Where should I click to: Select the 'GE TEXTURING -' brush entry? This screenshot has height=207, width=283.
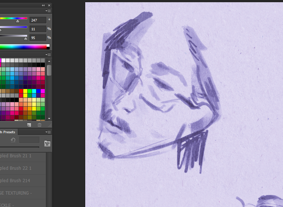[23, 193]
